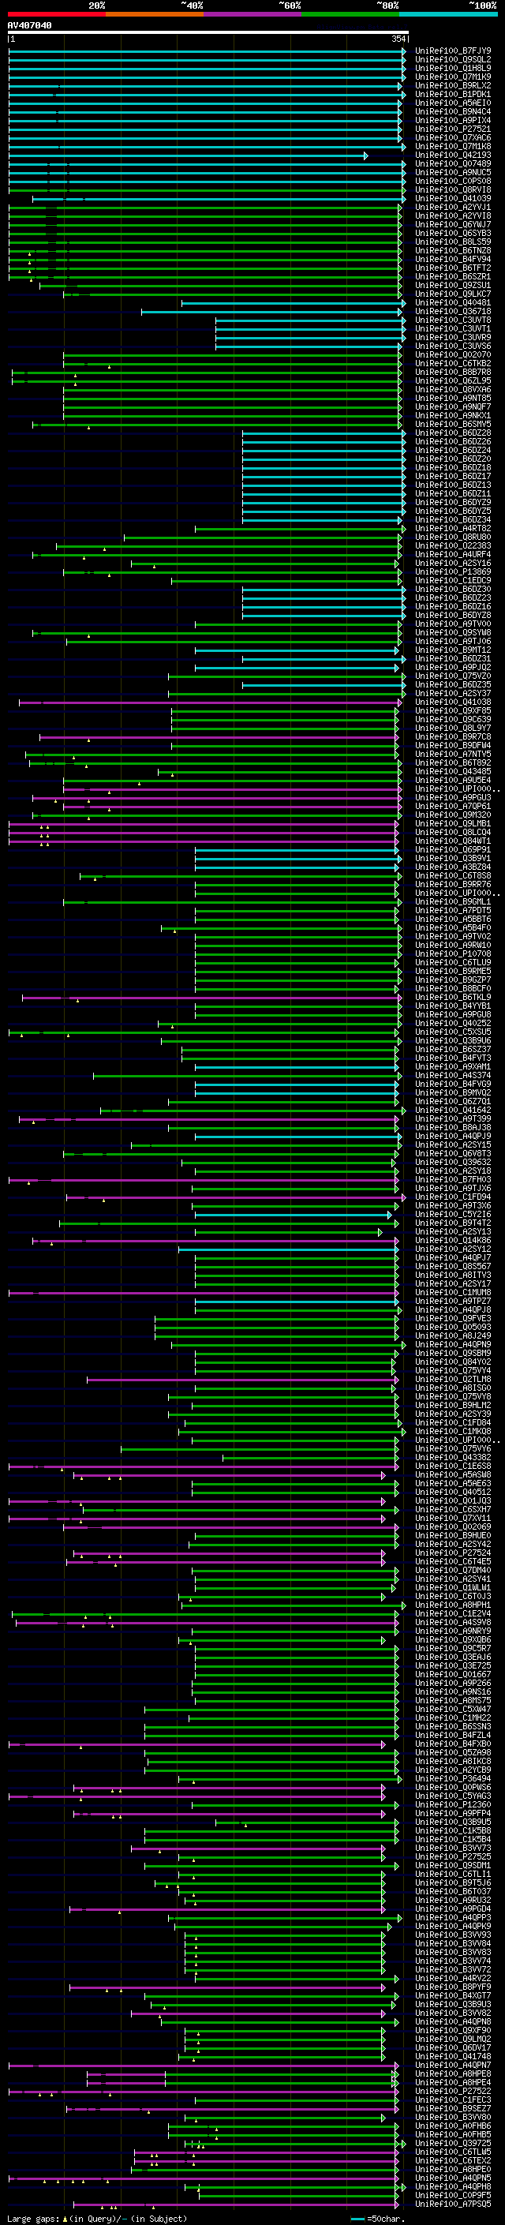Select hit label UniRef100_B6T892
The image size is (505, 2225).
click(x=452, y=762)
